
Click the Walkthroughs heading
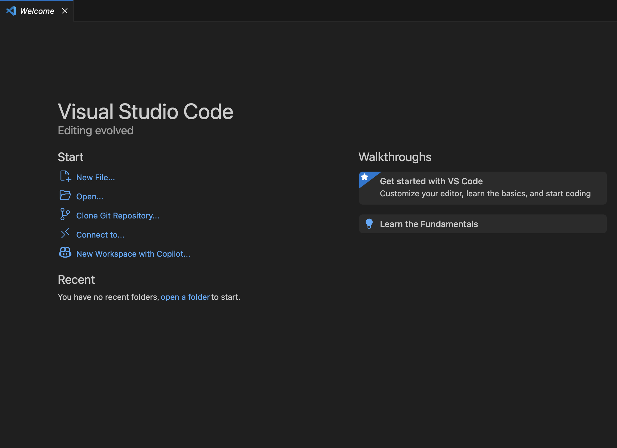coord(395,157)
